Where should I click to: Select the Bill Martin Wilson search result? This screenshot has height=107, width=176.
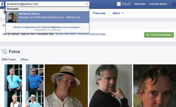(48, 17)
